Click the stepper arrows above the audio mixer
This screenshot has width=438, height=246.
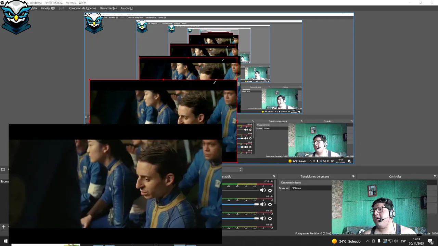tap(240, 169)
